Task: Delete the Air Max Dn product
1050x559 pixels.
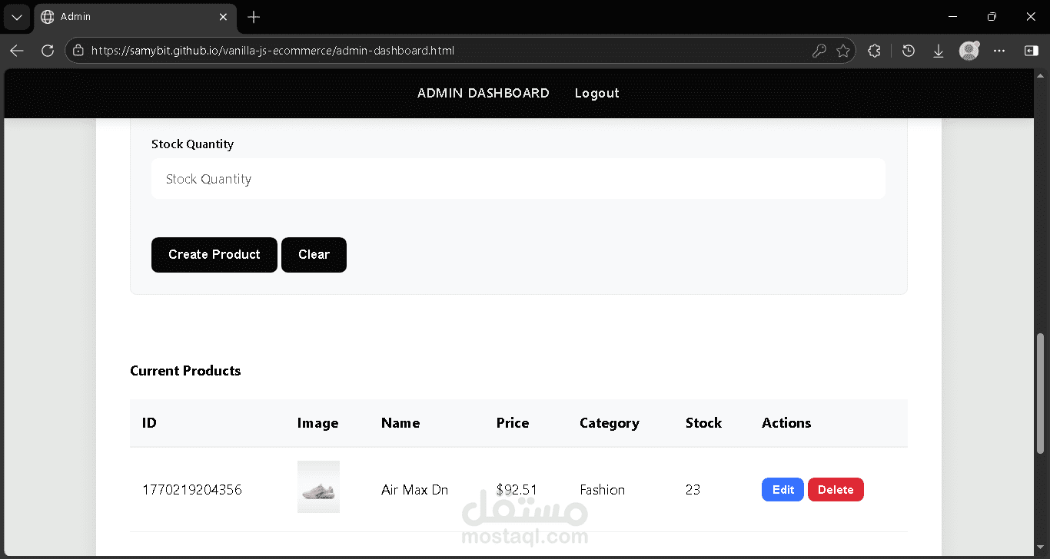Action: (x=836, y=490)
